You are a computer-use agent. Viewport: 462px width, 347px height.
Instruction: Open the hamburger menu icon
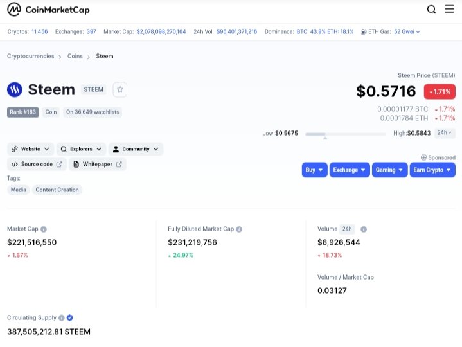click(x=449, y=9)
